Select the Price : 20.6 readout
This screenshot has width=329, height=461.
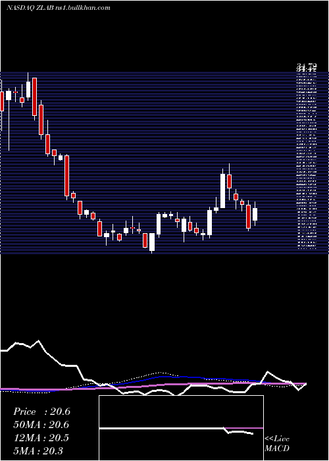[x=41, y=412]
